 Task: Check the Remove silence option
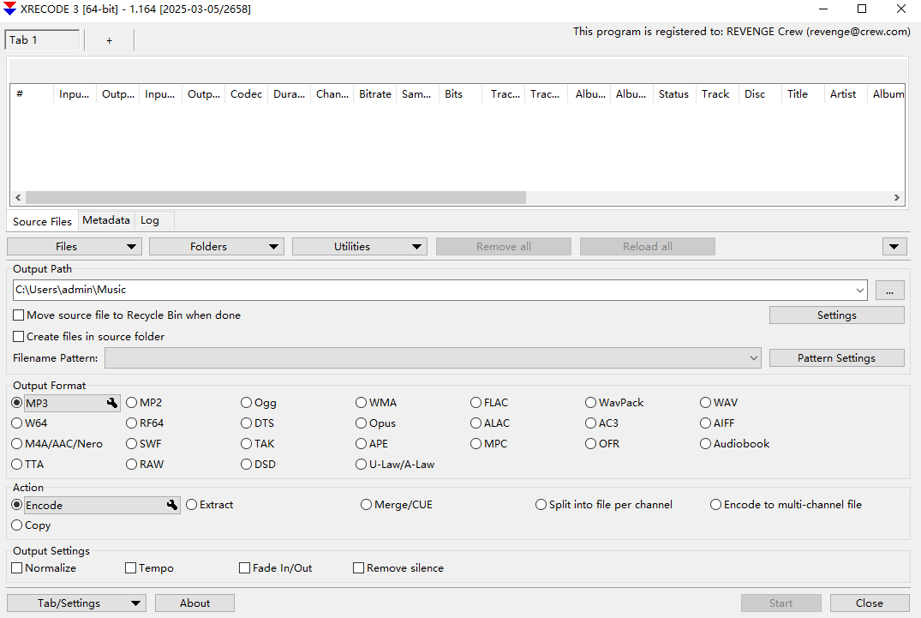359,568
